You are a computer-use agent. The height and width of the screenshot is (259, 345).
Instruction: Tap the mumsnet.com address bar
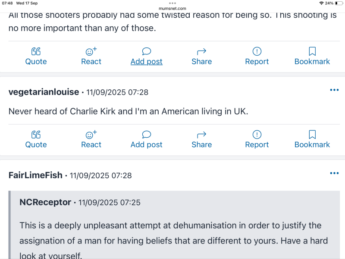tap(172, 8)
